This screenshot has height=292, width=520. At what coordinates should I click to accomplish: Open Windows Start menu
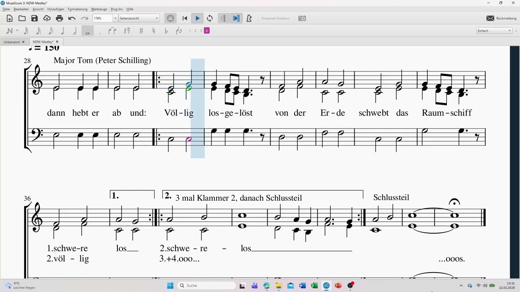tap(170, 286)
